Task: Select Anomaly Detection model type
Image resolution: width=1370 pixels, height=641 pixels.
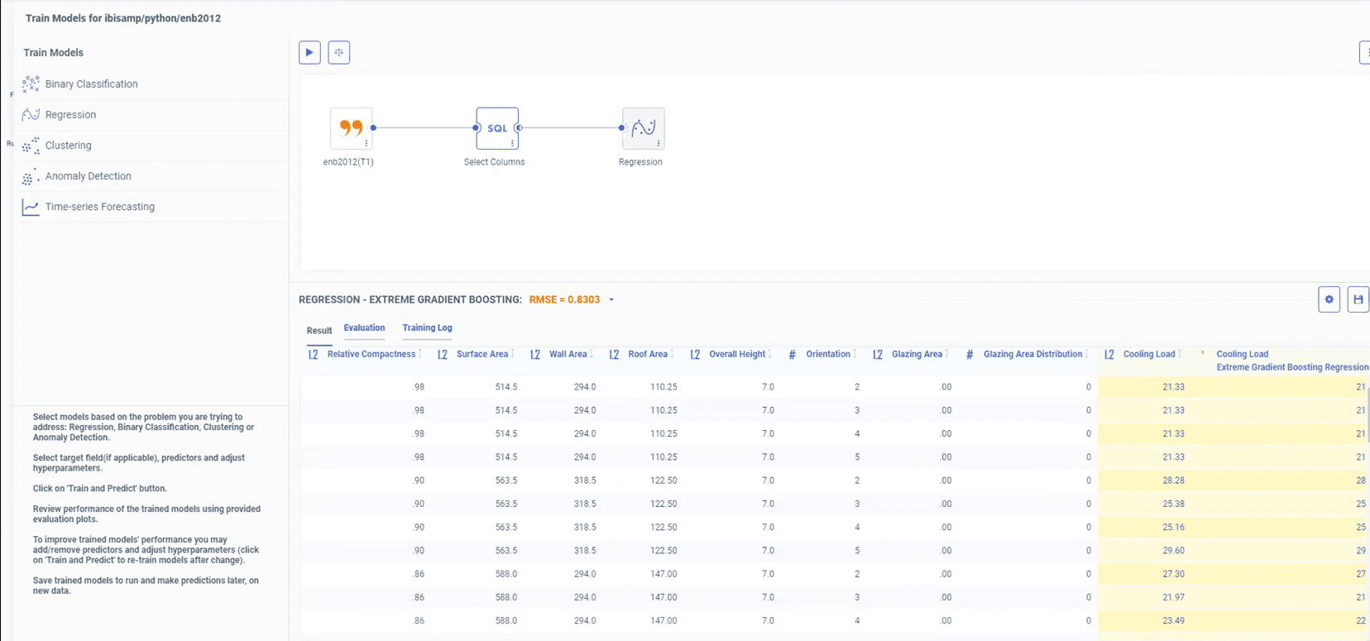Action: (x=88, y=176)
